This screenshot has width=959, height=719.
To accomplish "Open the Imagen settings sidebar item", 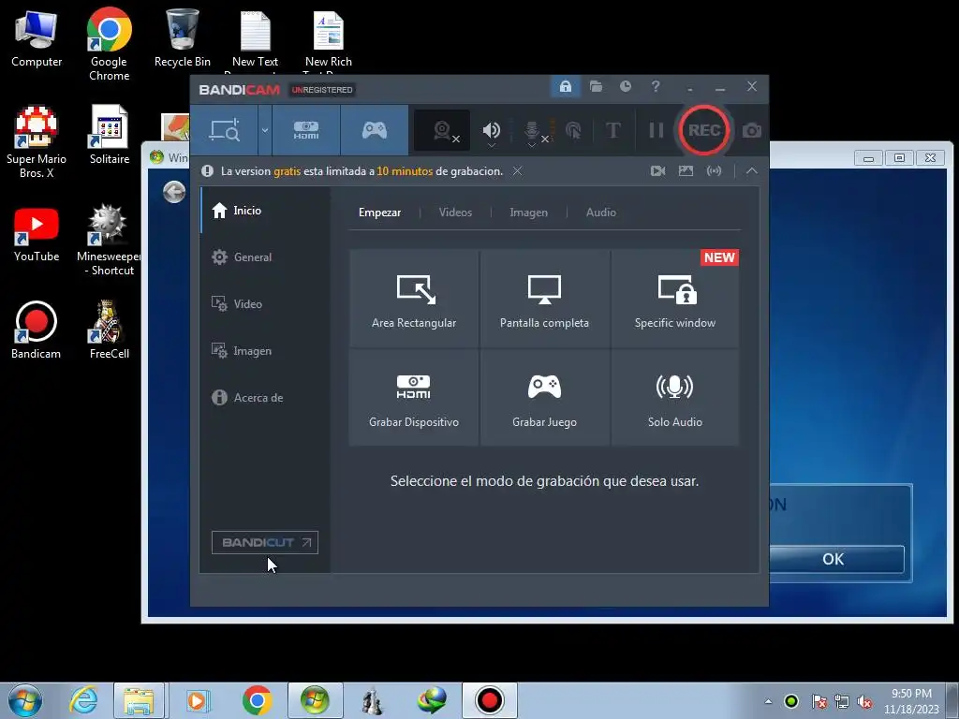I will click(x=265, y=351).
